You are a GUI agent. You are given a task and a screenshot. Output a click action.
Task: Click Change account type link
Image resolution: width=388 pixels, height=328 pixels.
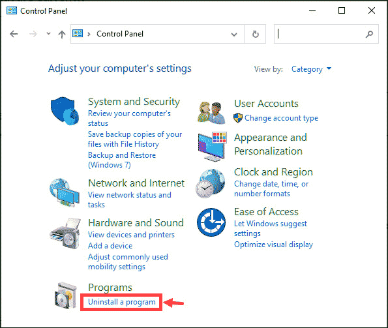tap(281, 118)
